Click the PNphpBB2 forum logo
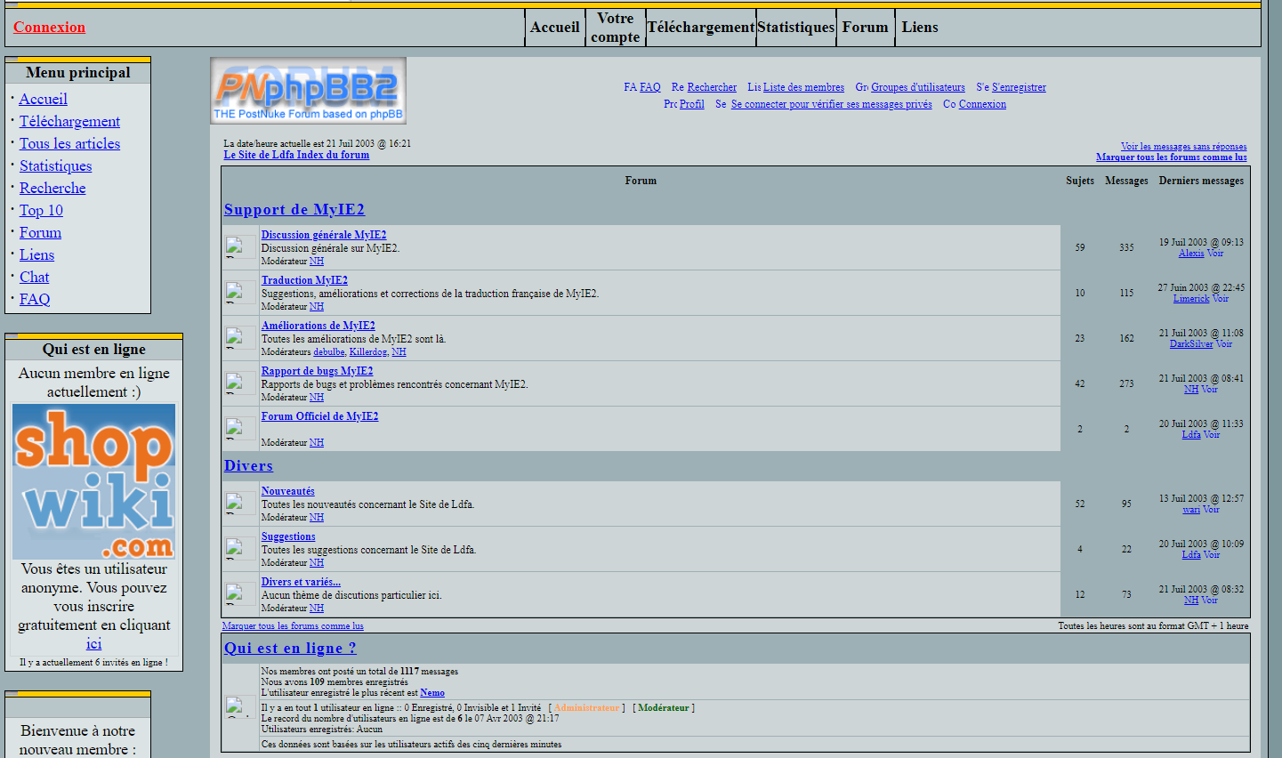Screen dimensions: 1282x758 [308, 91]
